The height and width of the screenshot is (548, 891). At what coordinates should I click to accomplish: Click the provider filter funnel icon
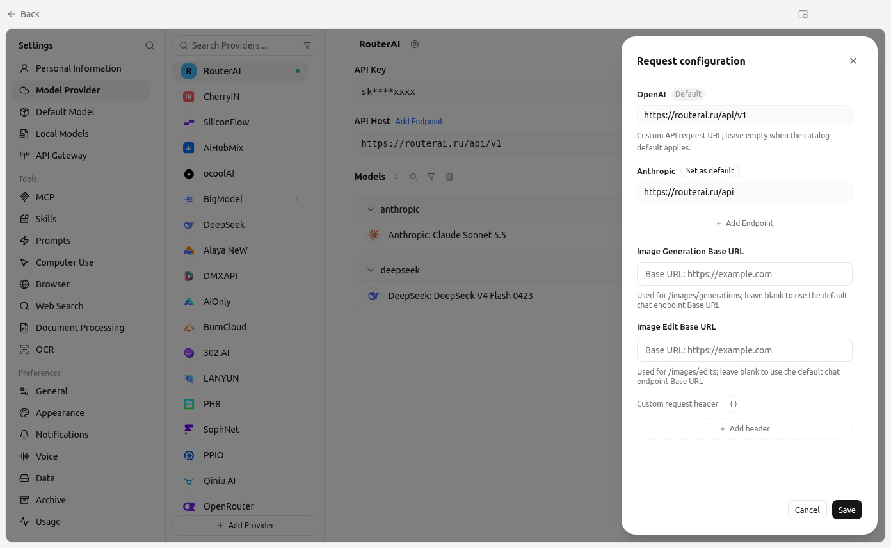(307, 45)
